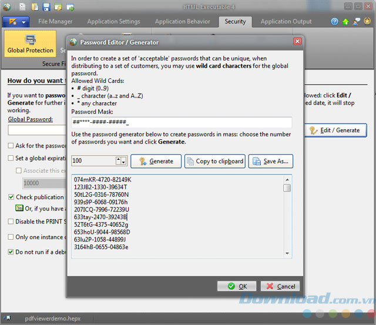The width and height of the screenshot is (376, 325).
Task: Click the Password Mask input field
Action: tap(182, 122)
